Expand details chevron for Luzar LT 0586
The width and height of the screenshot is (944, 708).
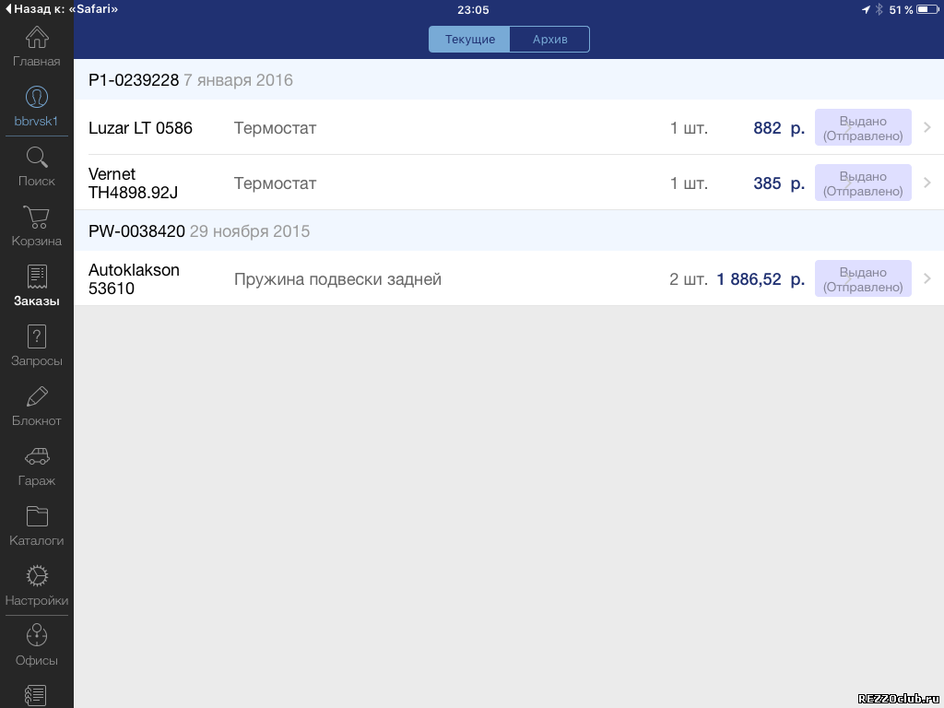click(x=927, y=127)
